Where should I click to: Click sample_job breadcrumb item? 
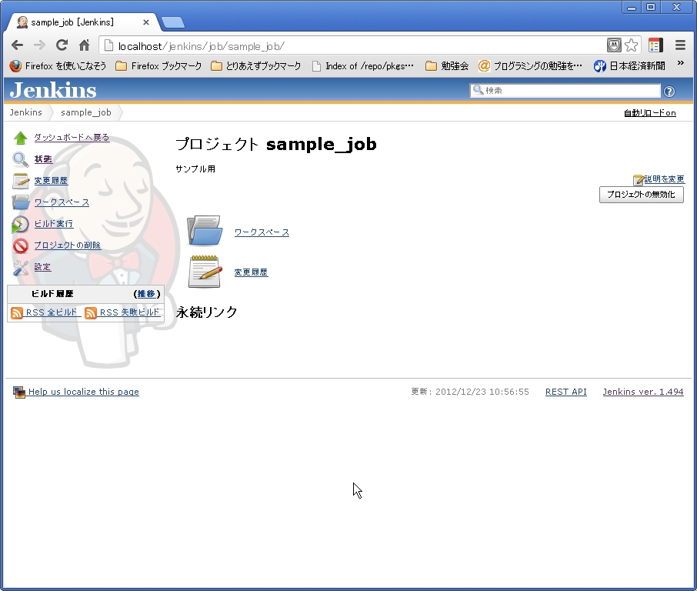click(x=86, y=112)
